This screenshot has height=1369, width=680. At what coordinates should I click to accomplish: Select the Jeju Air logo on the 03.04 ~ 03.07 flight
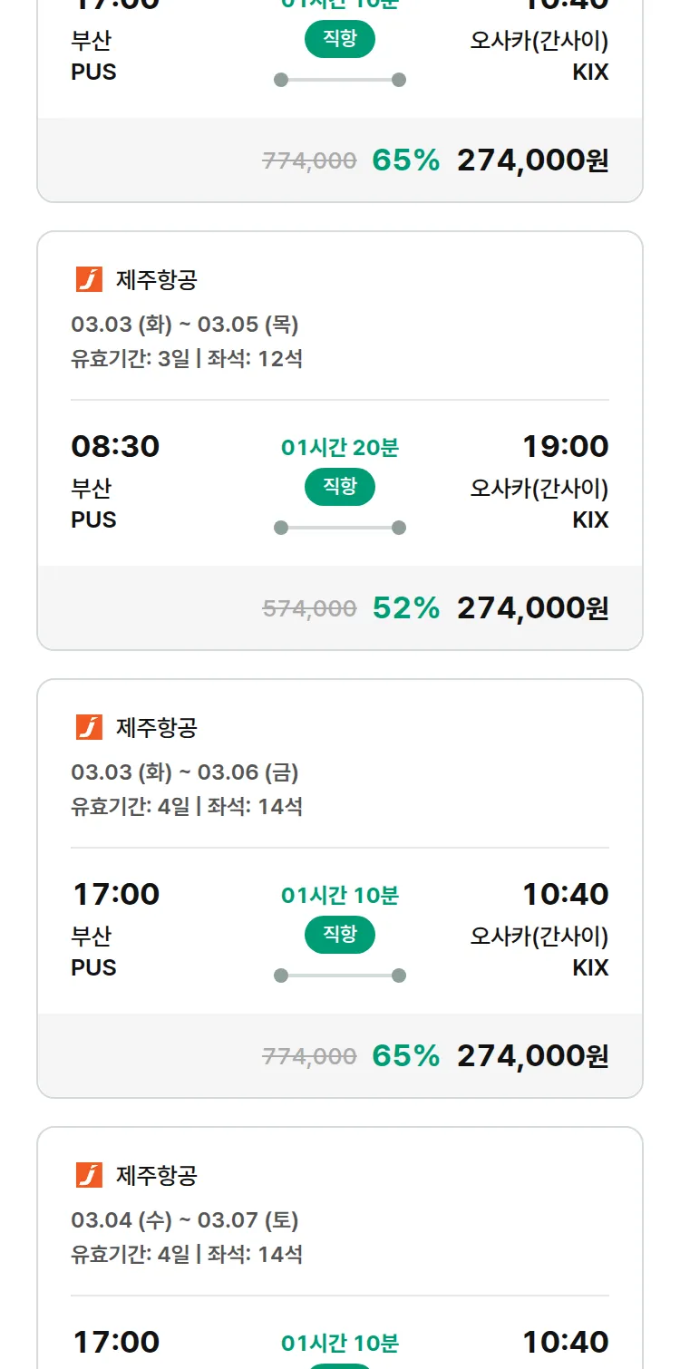(89, 1175)
